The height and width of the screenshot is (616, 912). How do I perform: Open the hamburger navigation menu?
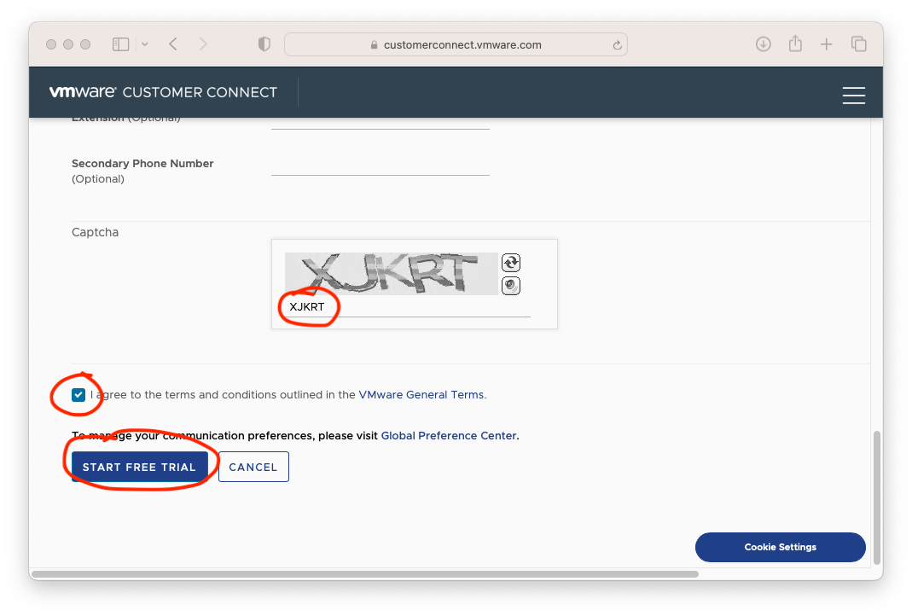coord(853,96)
